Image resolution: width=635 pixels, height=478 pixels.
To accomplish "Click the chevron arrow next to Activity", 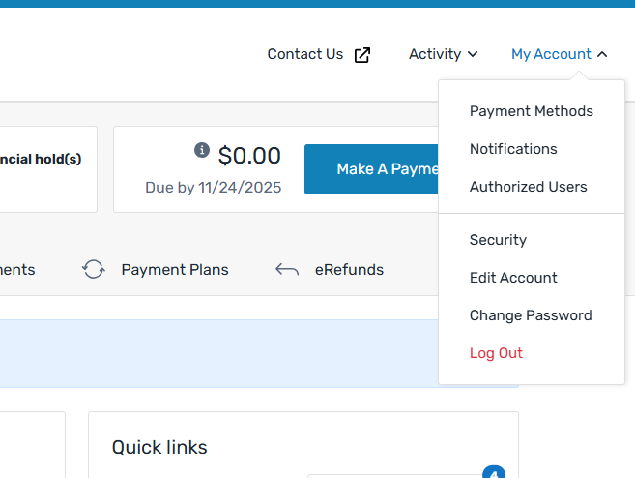I will tap(473, 55).
